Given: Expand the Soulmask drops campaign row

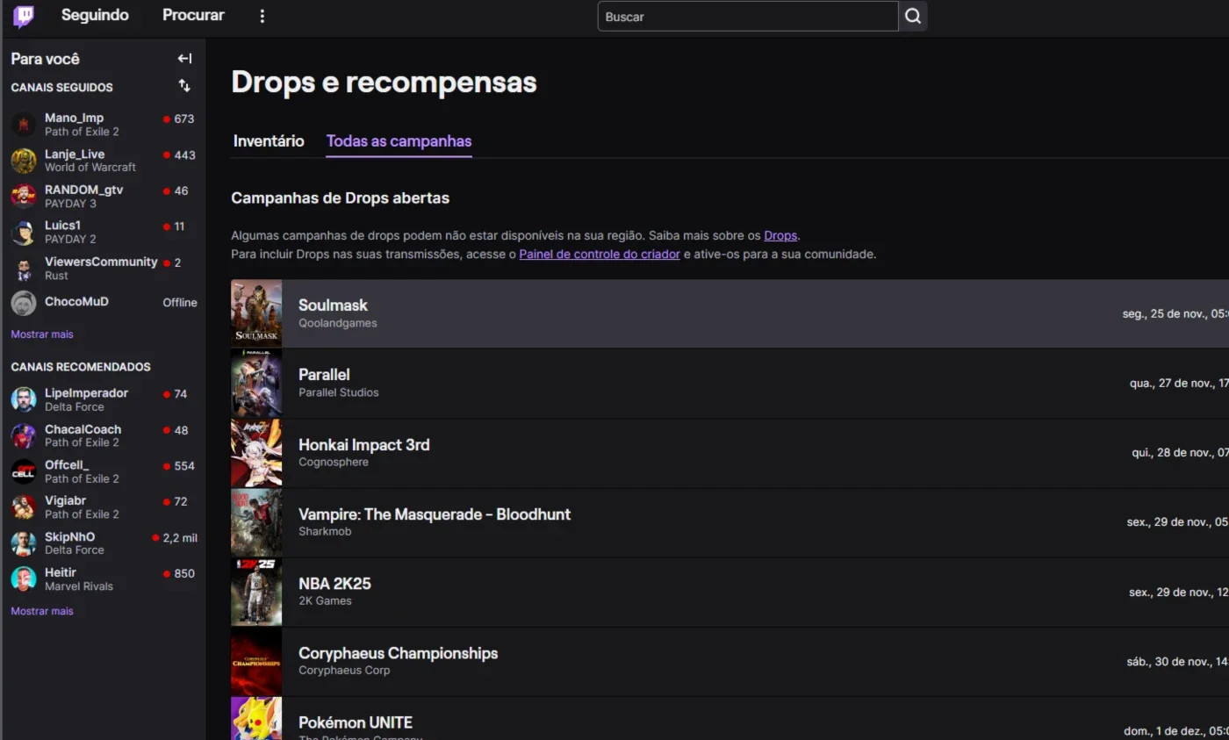Looking at the screenshot, I should 729,313.
